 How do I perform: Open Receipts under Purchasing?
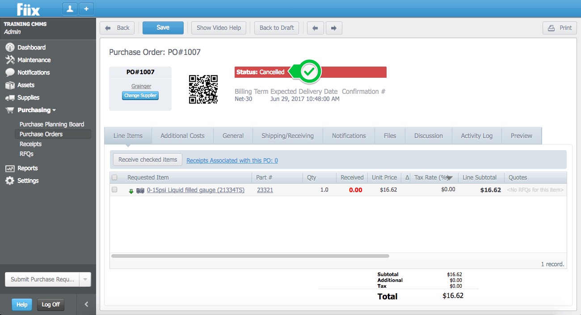pos(30,144)
